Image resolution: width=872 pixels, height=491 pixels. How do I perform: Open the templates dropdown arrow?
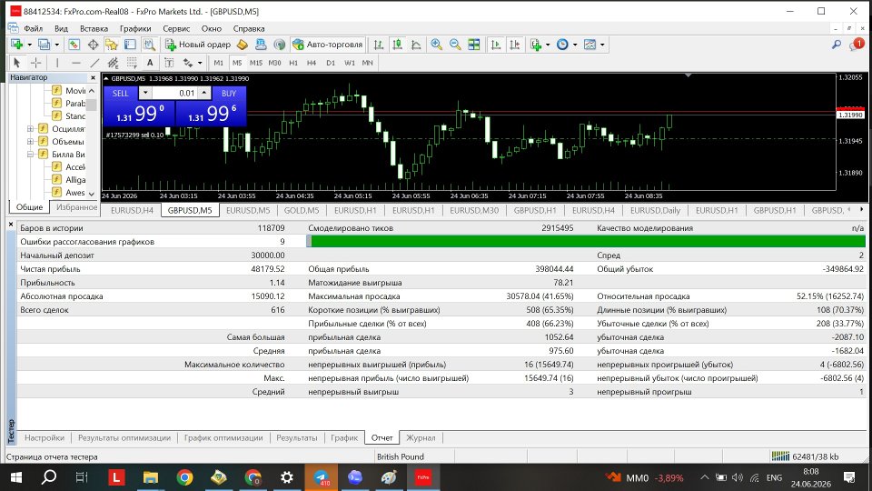(602, 45)
